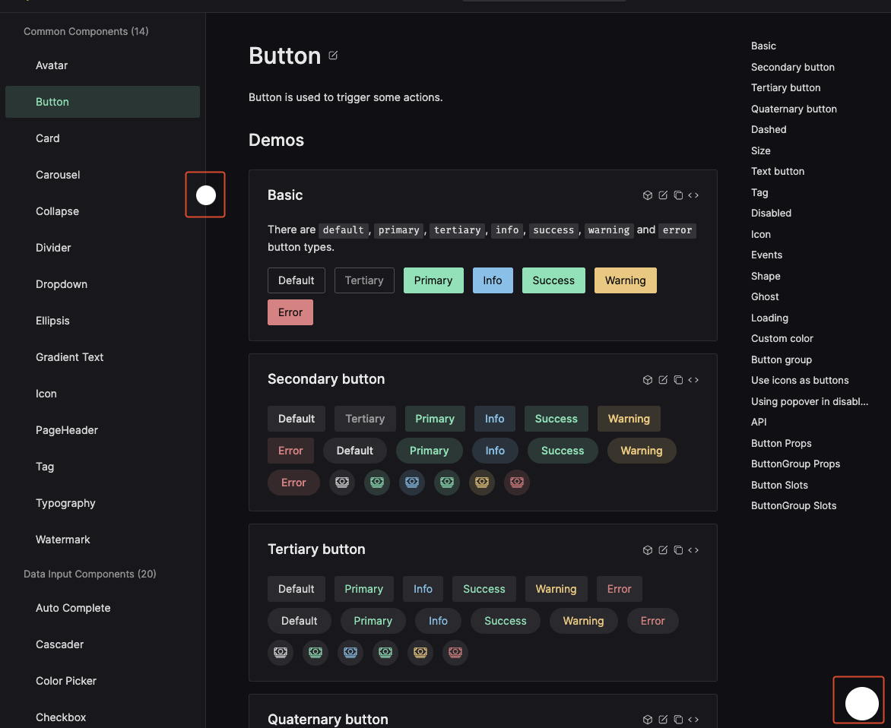Click the edit icon beside the Button page title

click(x=332, y=55)
